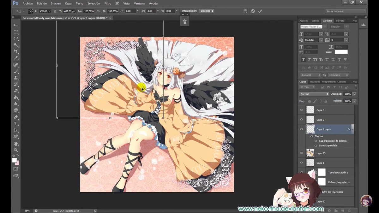Open the Tipo layer filter dropdown
The image size is (379, 213).
[x=307, y=87]
